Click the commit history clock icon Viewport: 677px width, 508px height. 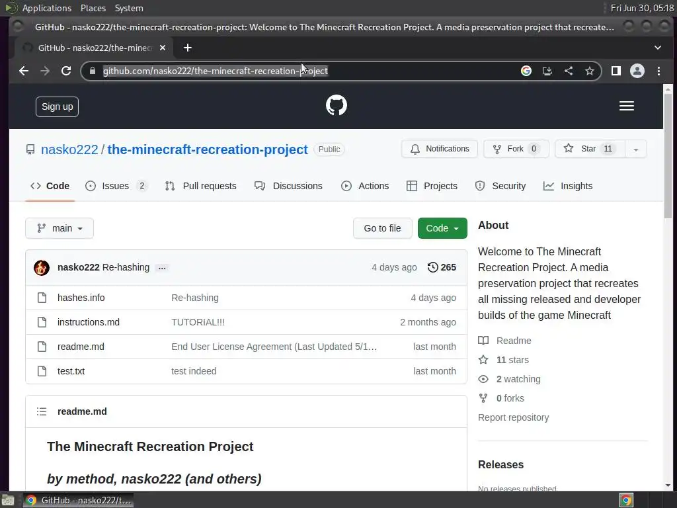coord(432,267)
